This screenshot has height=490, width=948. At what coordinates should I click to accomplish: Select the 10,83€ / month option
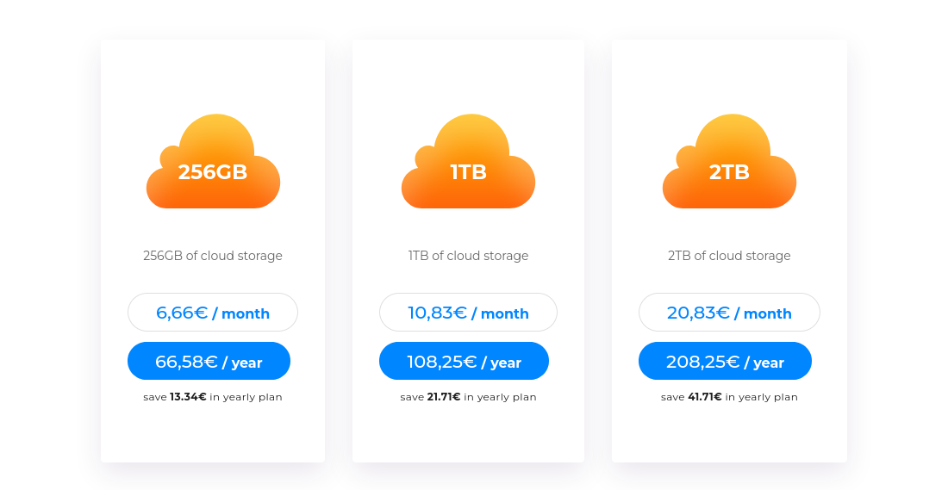point(468,313)
